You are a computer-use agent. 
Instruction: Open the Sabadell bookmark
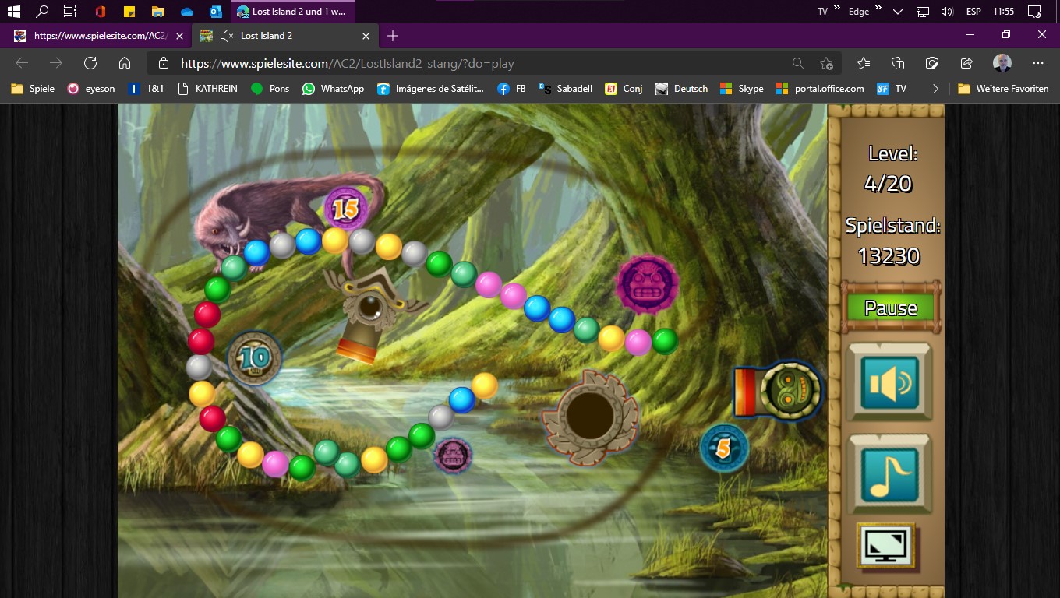567,89
